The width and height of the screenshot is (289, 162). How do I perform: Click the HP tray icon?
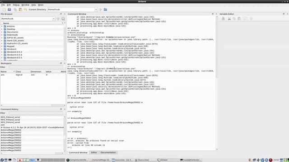(x=262, y=160)
